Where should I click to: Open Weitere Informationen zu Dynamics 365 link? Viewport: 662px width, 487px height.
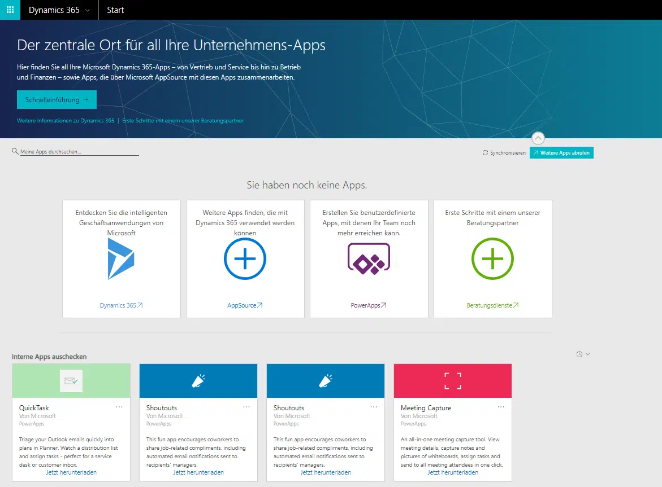coord(66,121)
